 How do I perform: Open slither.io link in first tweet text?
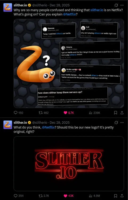(x=97, y=10)
